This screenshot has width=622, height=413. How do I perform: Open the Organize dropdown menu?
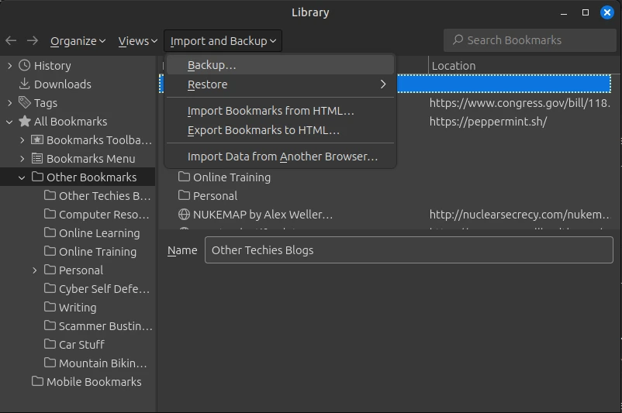(x=78, y=41)
